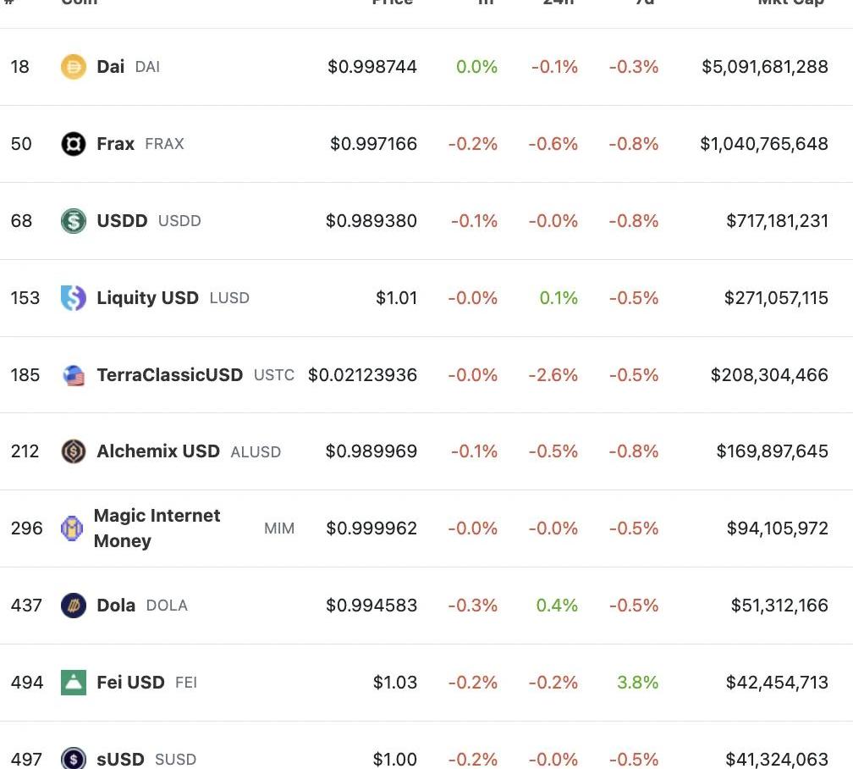The height and width of the screenshot is (769, 853).
Task: Click the Dai coin logo icon
Action: pos(74,67)
